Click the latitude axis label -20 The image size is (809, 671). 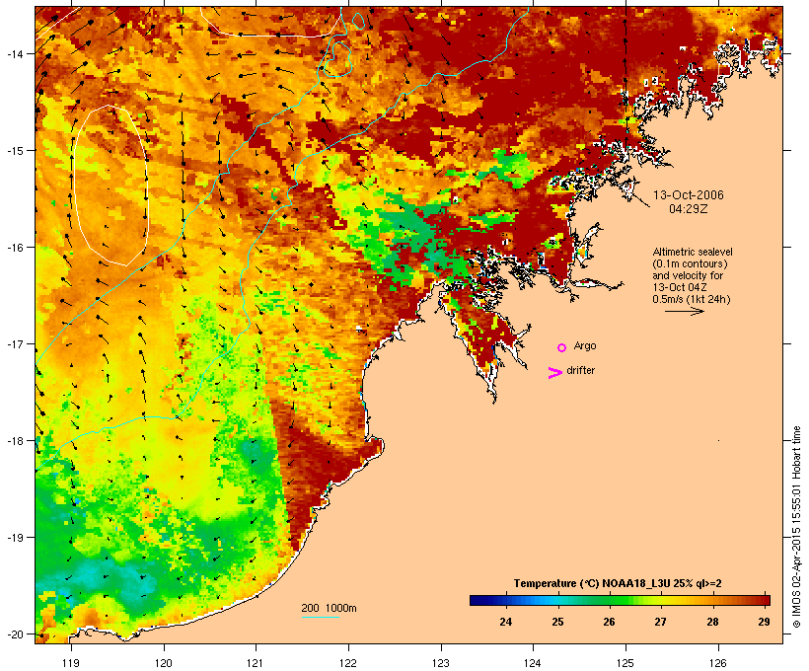pos(14,634)
